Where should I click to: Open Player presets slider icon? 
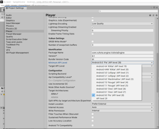tap(153, 15)
